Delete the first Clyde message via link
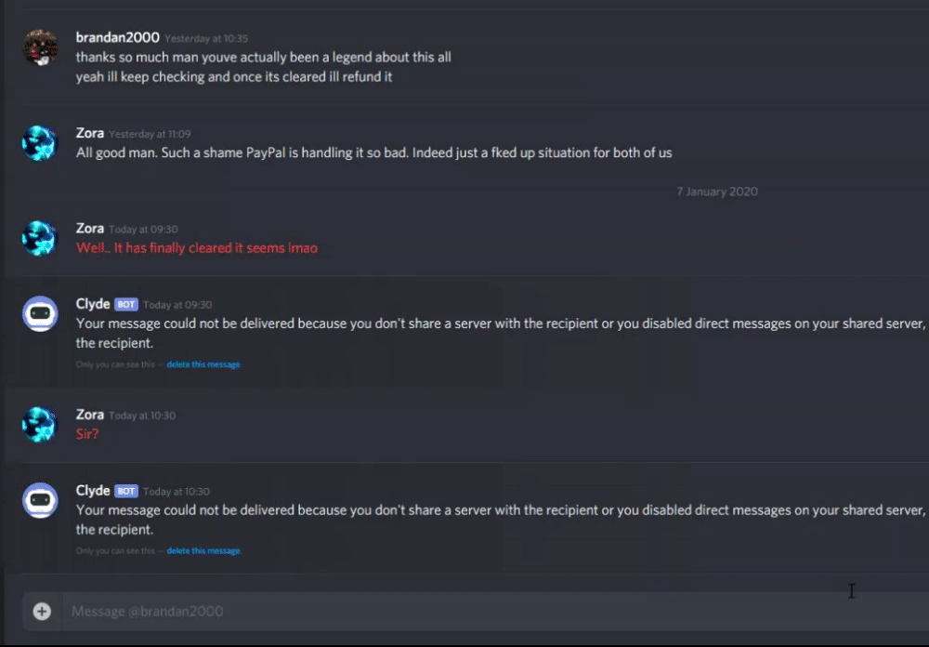Viewport: 929px width, 647px height. tap(203, 364)
